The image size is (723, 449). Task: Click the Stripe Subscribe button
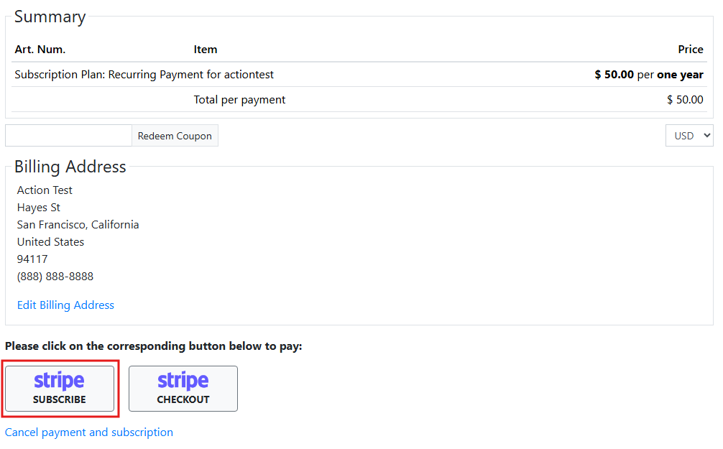pyautogui.click(x=60, y=389)
